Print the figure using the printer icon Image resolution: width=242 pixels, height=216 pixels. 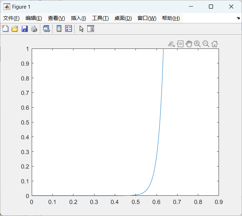(34, 29)
